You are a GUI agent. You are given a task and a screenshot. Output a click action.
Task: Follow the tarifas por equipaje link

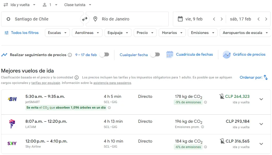point(46,83)
